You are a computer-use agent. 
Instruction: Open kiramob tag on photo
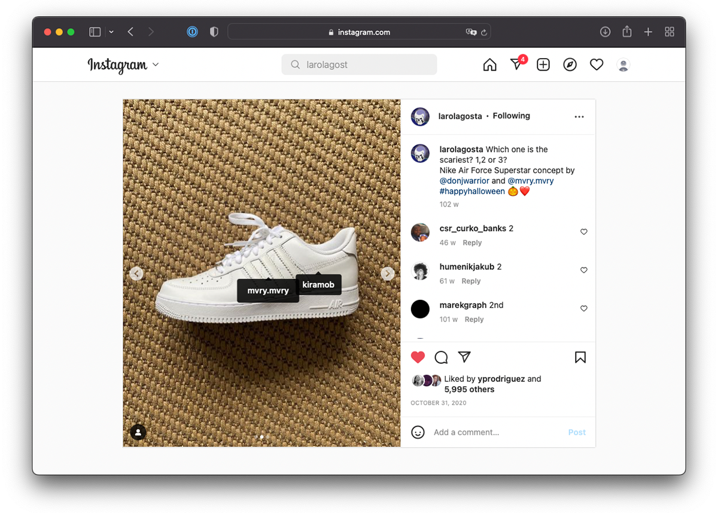coord(318,284)
